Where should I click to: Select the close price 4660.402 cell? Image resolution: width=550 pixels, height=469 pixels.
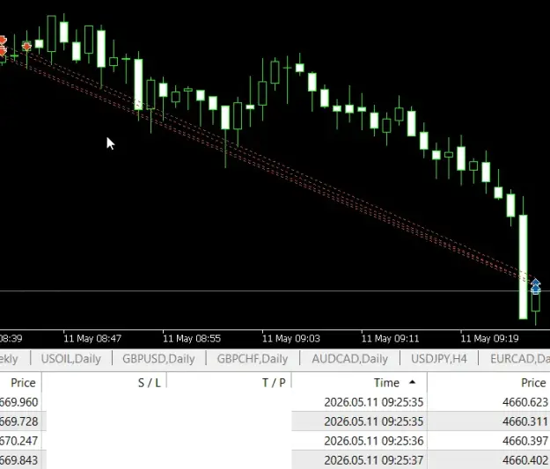click(x=524, y=460)
